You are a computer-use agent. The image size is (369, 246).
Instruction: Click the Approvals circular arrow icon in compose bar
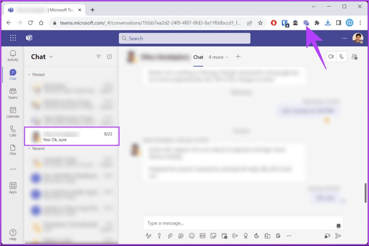click(257, 236)
